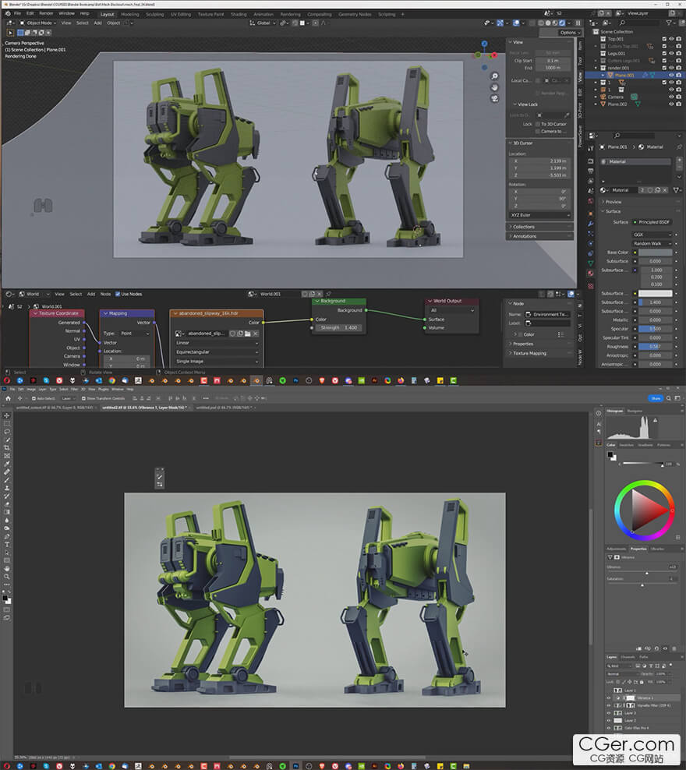Select the Brush tool in Photoshop

click(7, 480)
